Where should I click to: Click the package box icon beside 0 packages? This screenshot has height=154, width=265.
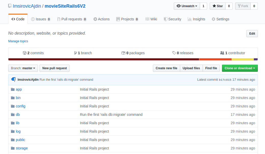(123, 53)
